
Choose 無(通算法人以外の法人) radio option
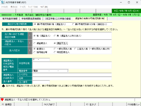point(67,36)
